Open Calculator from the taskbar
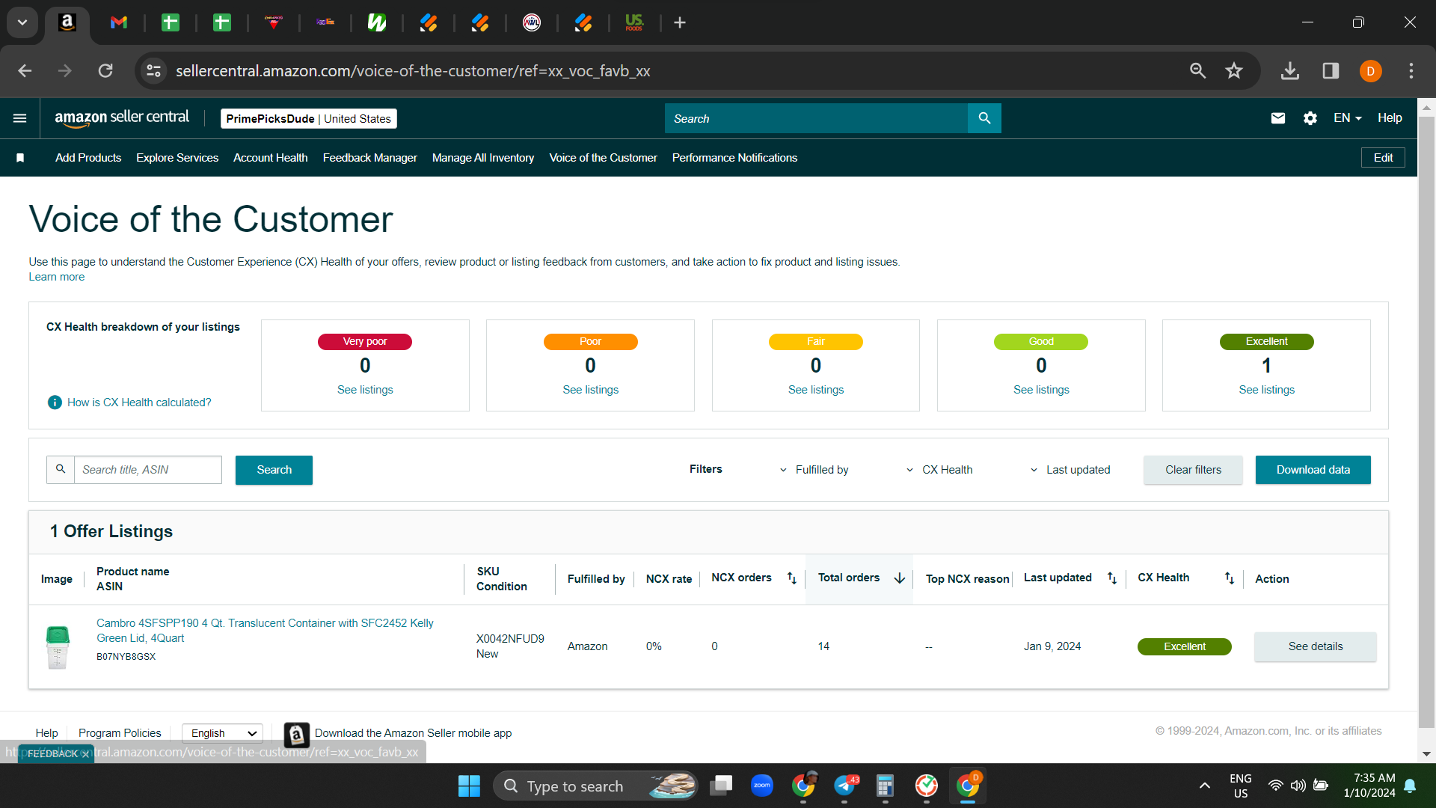Screen dimensions: 1436x808 (x=886, y=786)
